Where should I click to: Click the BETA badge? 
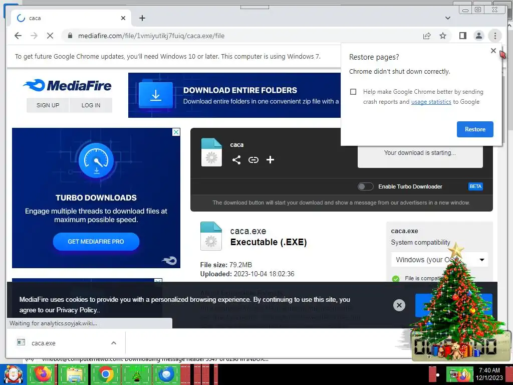(x=475, y=186)
